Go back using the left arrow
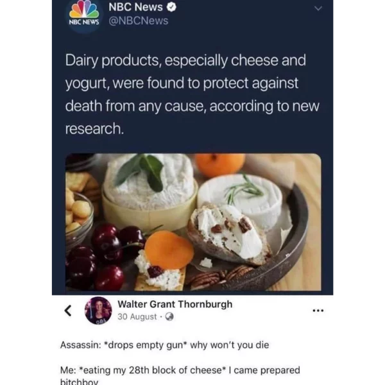 coord(68,311)
